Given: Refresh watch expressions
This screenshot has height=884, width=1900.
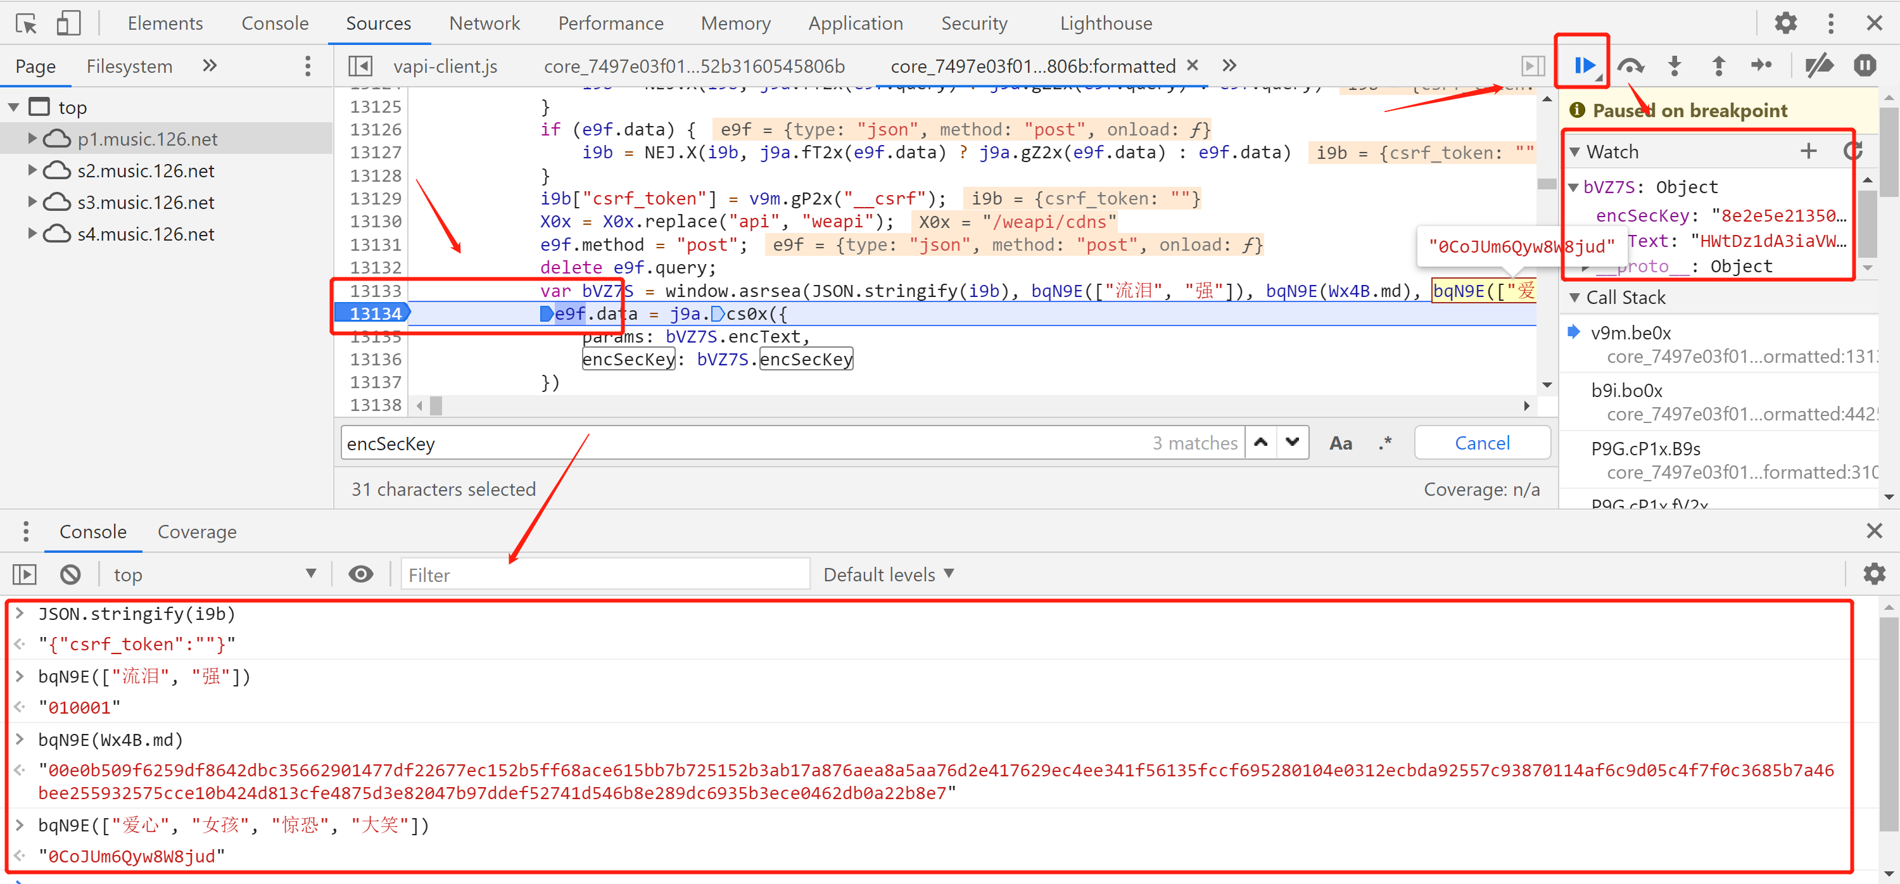Looking at the screenshot, I should (x=1852, y=151).
